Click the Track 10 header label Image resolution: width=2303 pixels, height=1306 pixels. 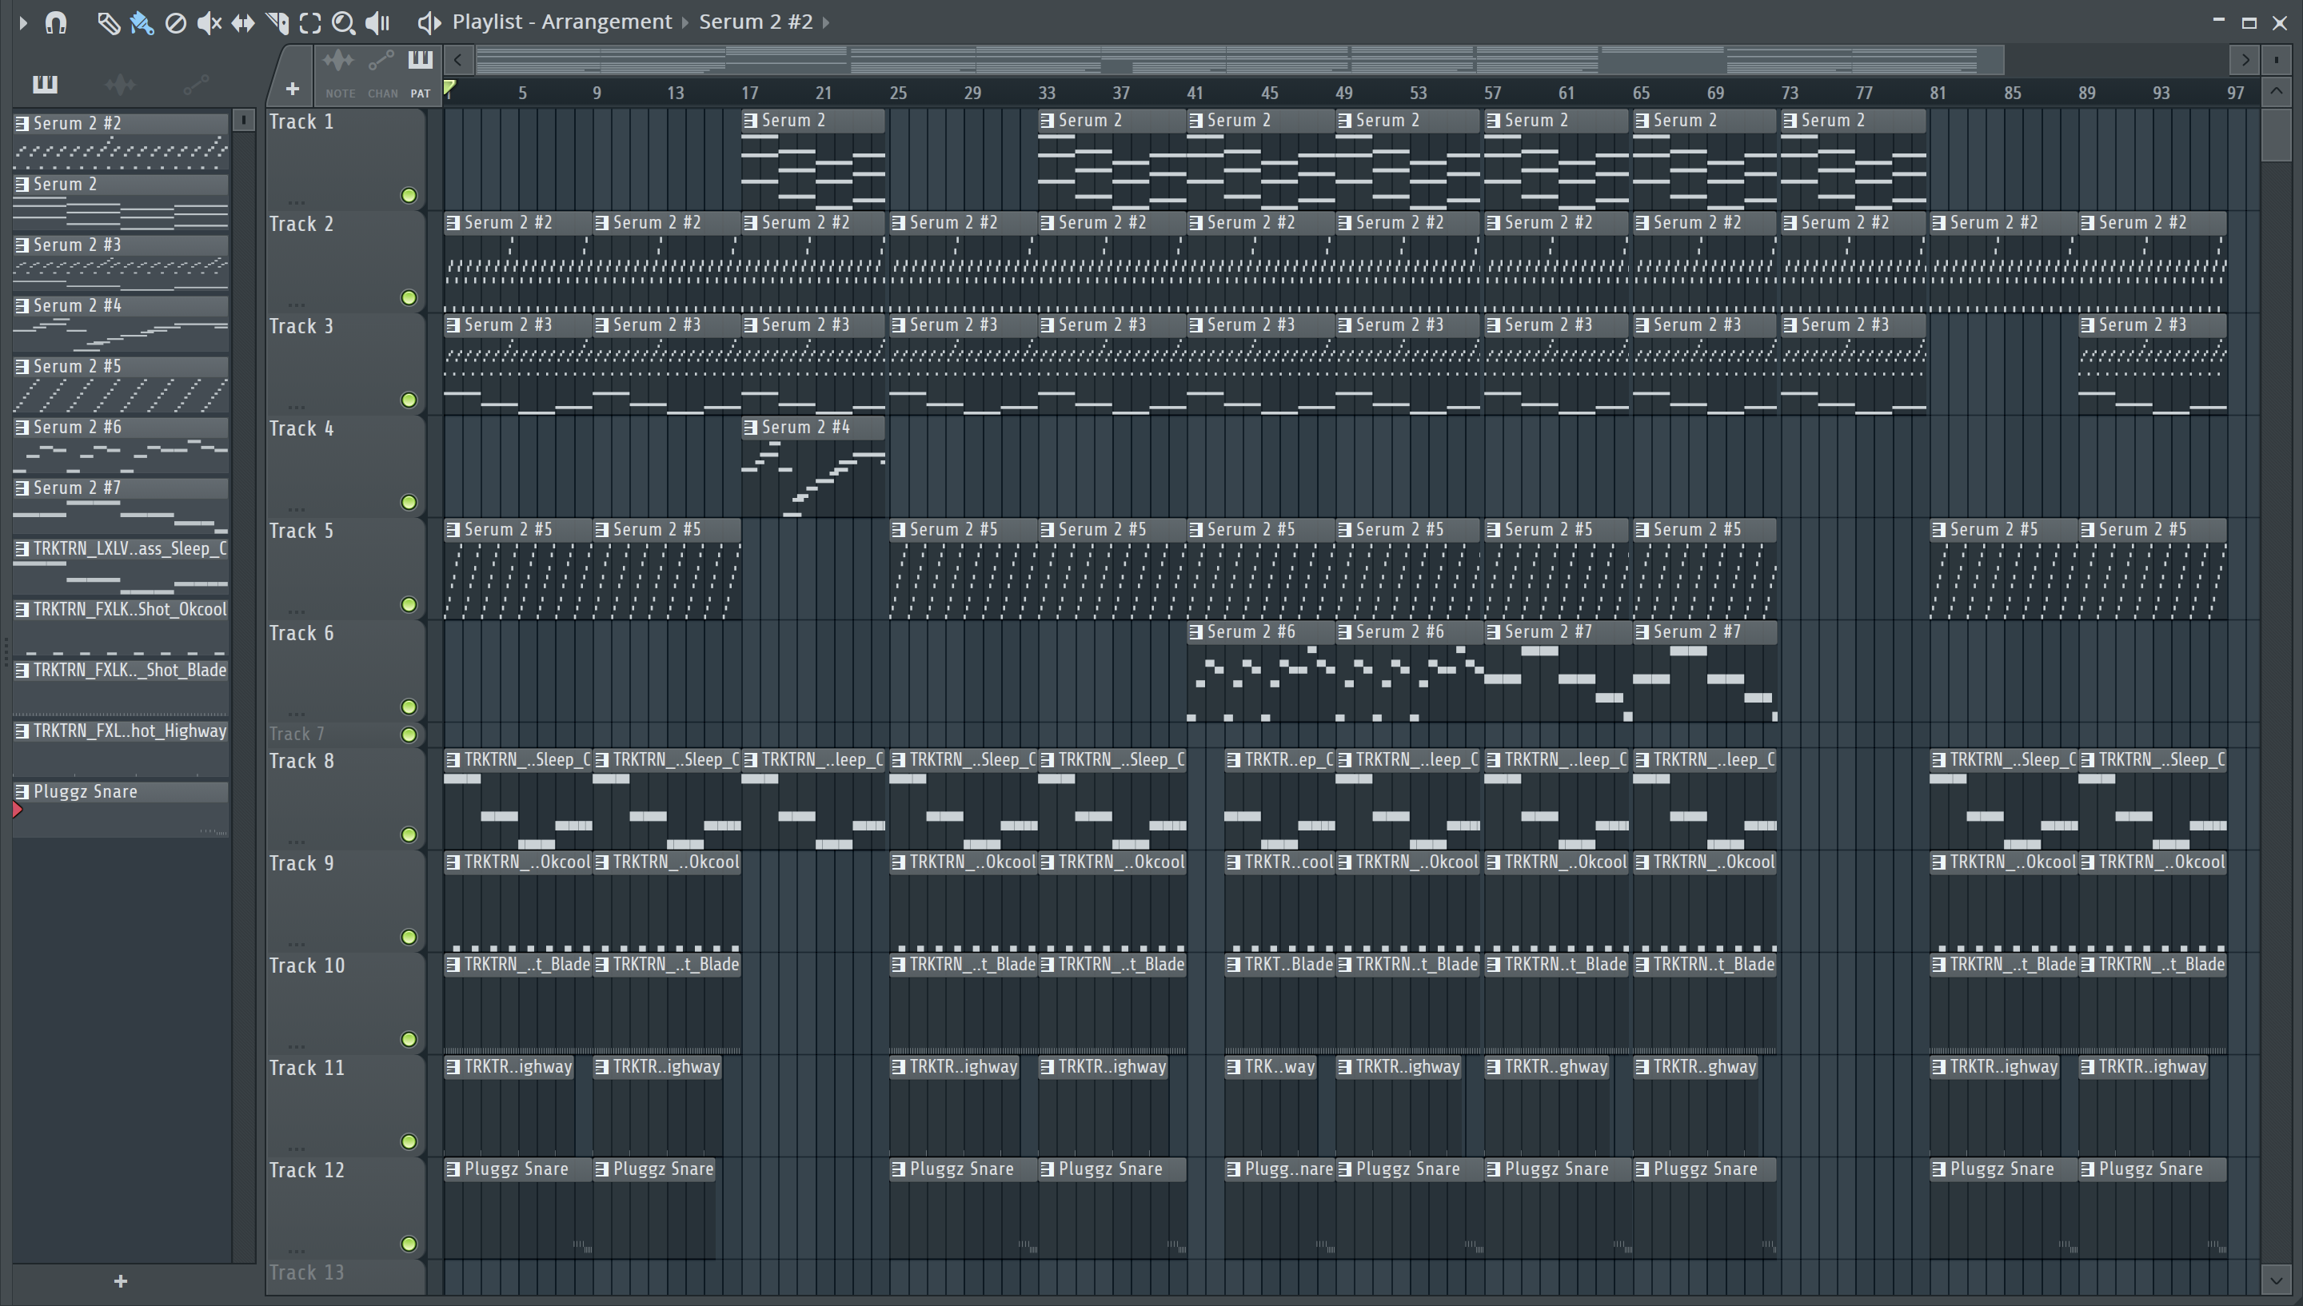(307, 966)
